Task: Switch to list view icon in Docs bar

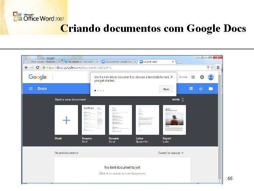Action: tap(191, 88)
